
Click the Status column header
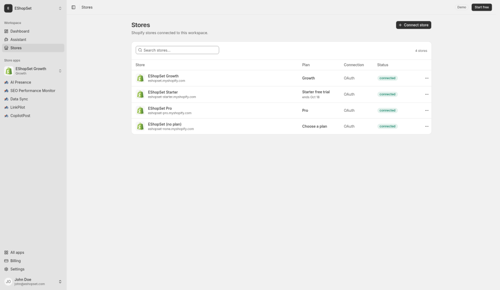tap(383, 65)
